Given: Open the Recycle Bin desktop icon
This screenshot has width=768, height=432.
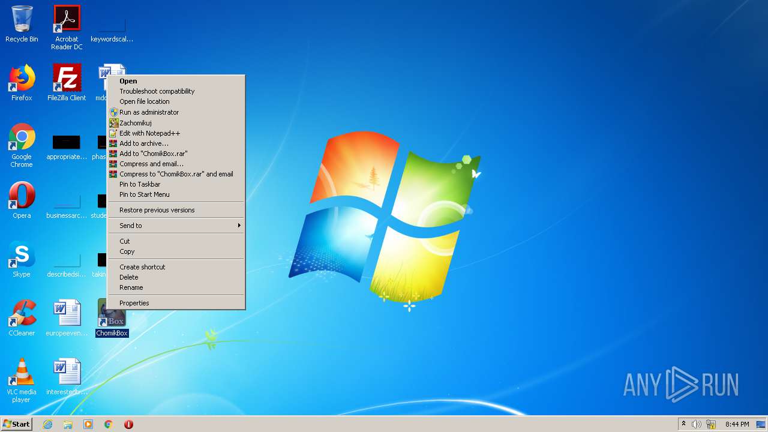Looking at the screenshot, I should (22, 24).
